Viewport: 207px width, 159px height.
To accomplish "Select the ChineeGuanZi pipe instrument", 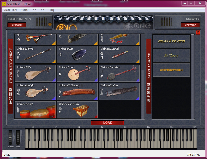I will [x=119, y=55].
